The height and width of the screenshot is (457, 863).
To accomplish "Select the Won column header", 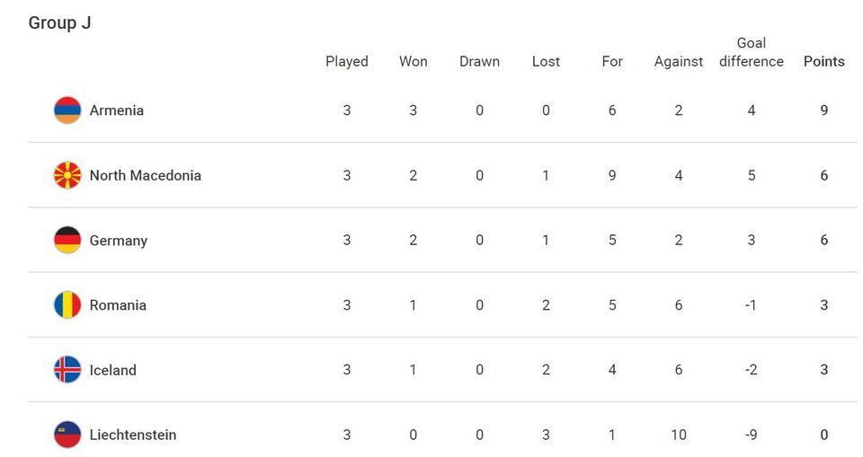I will [x=414, y=62].
